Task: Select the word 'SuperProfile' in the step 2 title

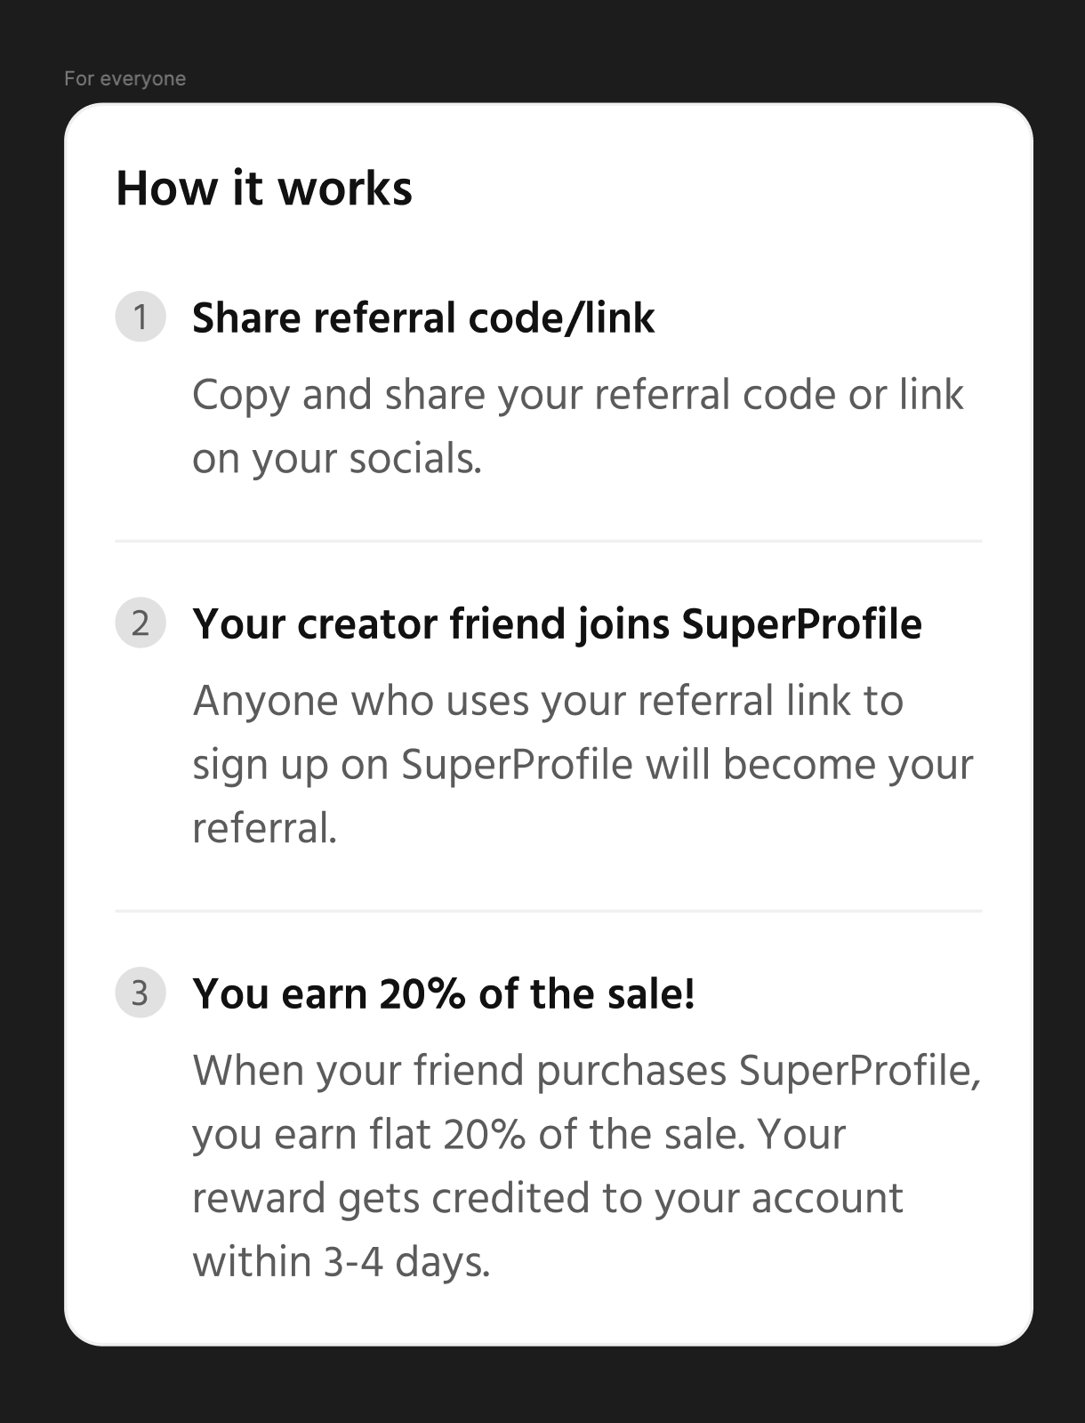Action: 801,623
